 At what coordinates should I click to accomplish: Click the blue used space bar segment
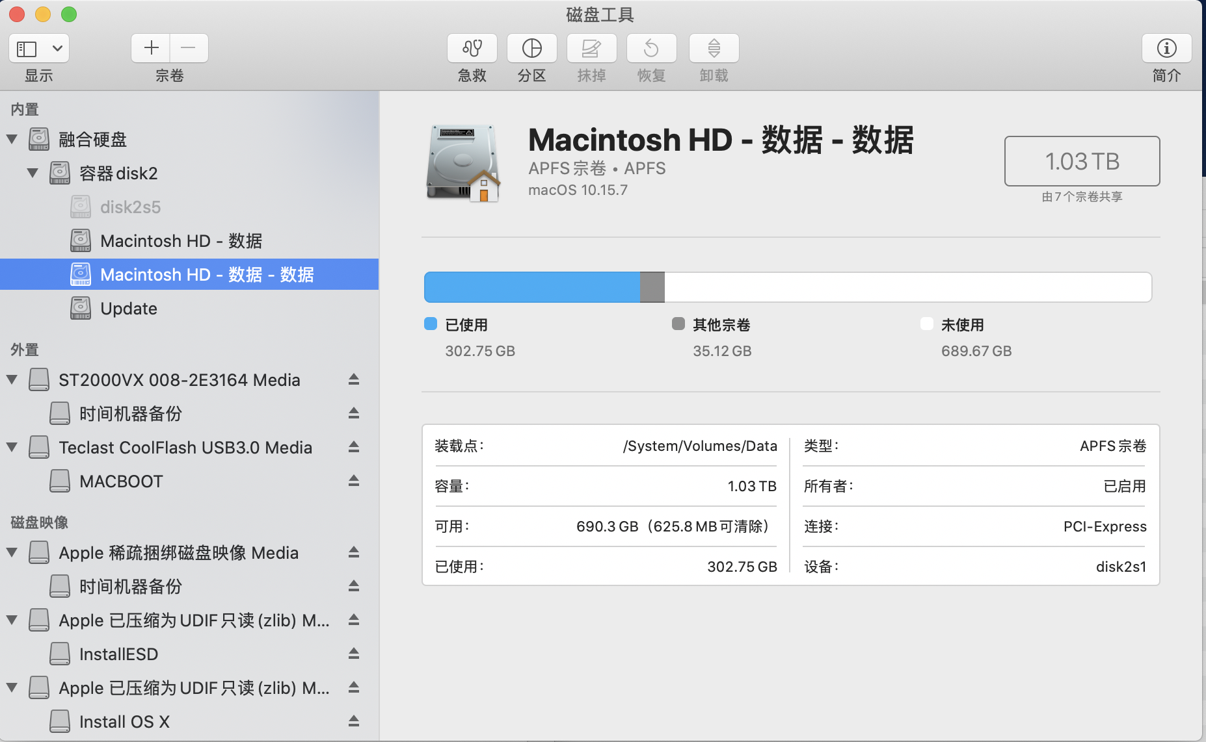[531, 287]
